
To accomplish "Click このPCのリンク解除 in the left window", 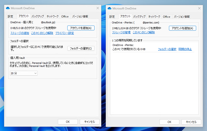I will click(x=42, y=33).
